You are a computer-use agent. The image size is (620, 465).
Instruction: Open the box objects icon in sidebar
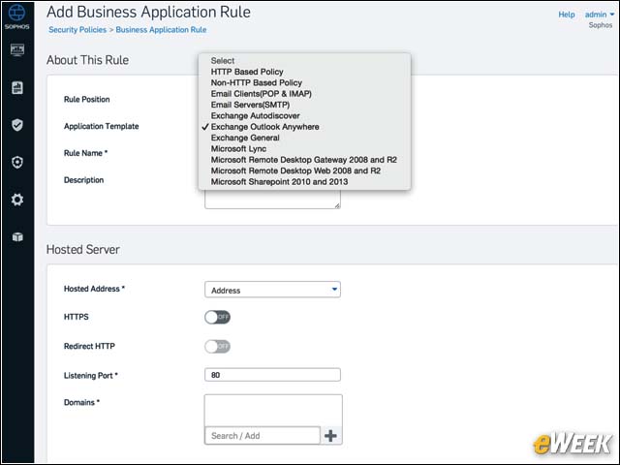17,236
